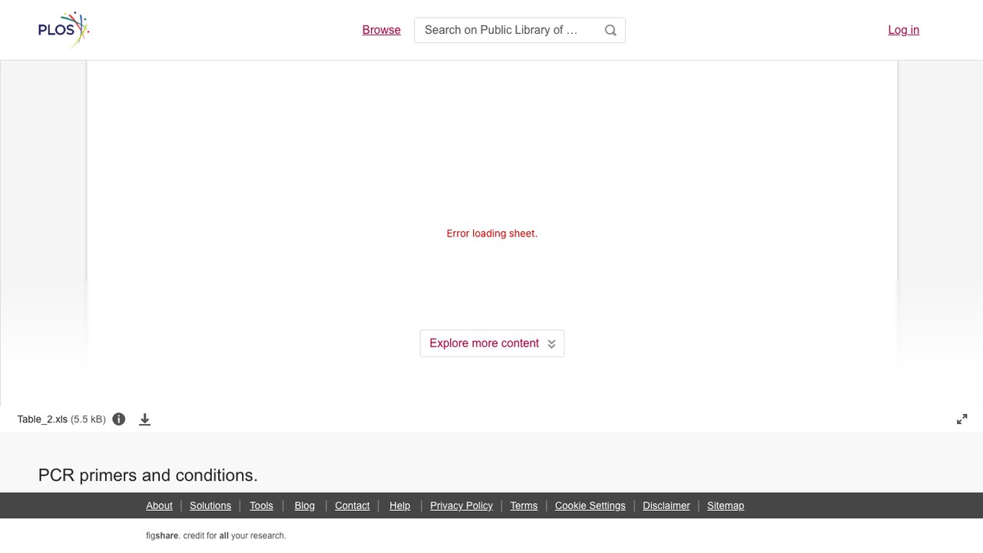The image size is (983, 553).
Task: Open the Terms footer link
Action: coord(524,505)
